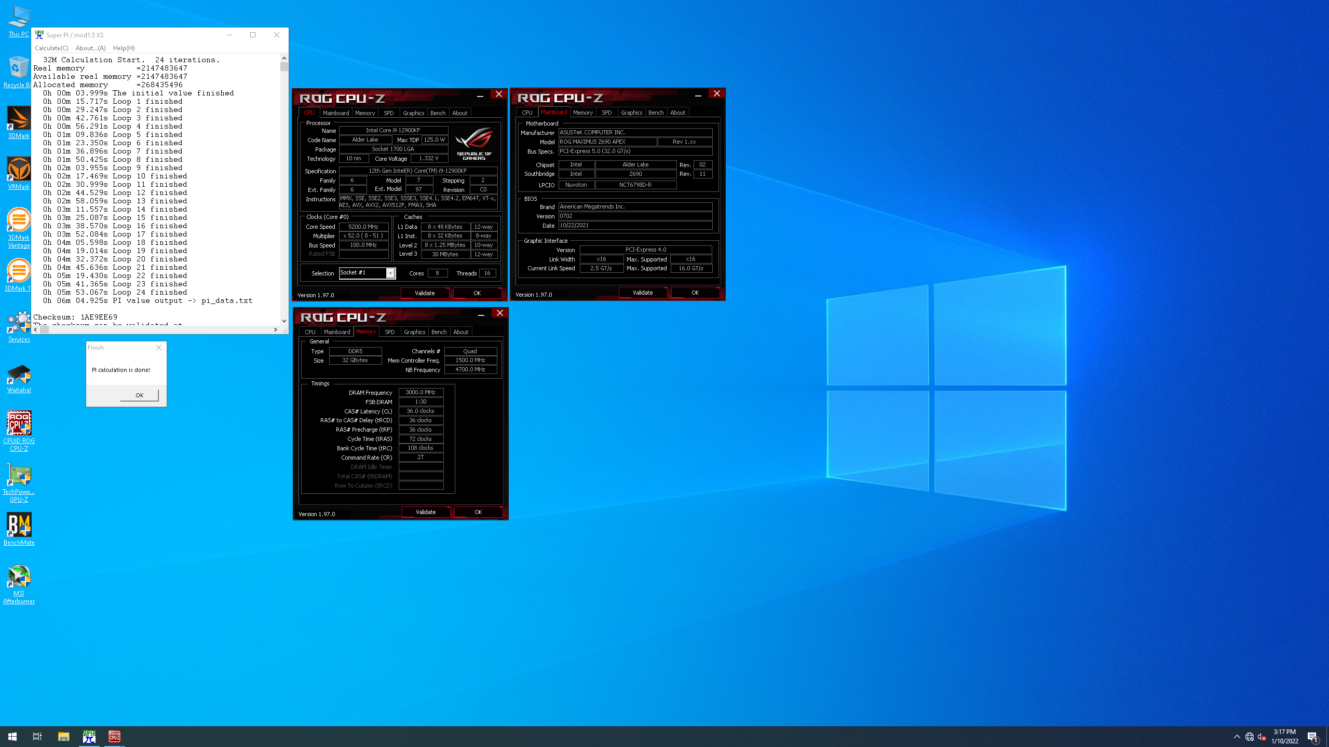Open the notification center icon
This screenshot has width=1329, height=747.
(x=1313, y=737)
